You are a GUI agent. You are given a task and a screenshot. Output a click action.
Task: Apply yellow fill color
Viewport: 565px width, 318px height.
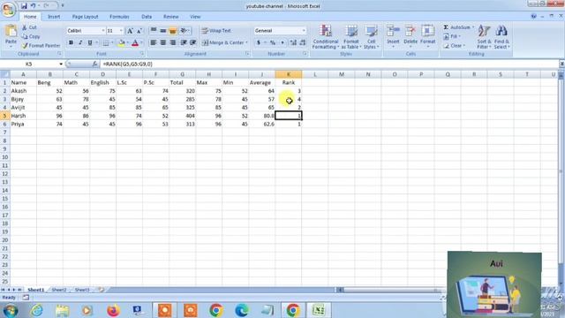tap(121, 43)
